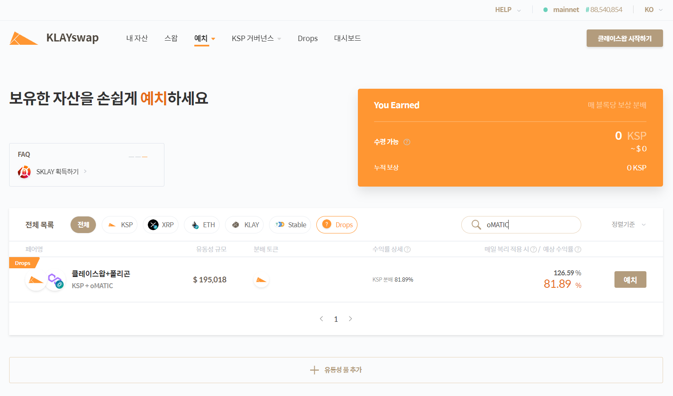Click the $ 195,018 liquidity value
Image resolution: width=673 pixels, height=396 pixels.
tap(210, 279)
